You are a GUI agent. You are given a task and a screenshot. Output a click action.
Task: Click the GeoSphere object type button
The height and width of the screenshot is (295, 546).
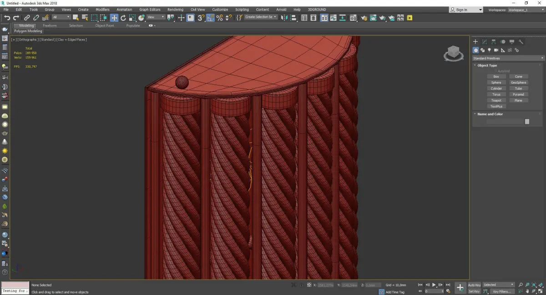[519, 83]
